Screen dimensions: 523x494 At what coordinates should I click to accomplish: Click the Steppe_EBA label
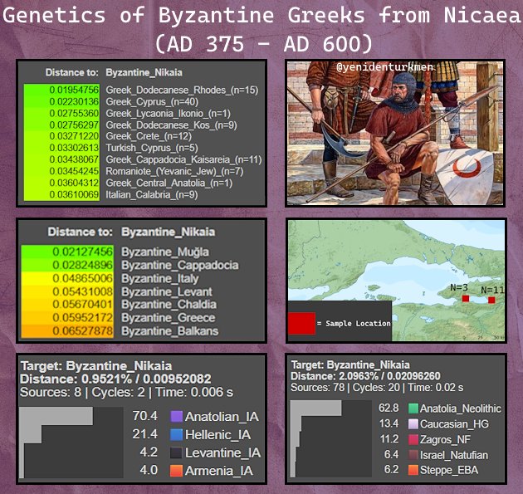[449, 470]
